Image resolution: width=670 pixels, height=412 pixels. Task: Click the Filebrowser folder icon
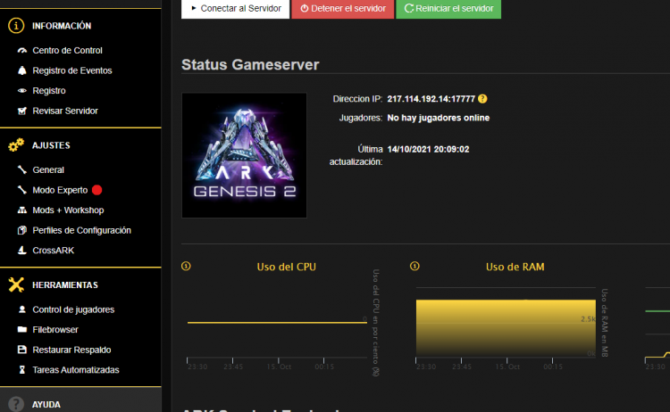[x=23, y=330]
